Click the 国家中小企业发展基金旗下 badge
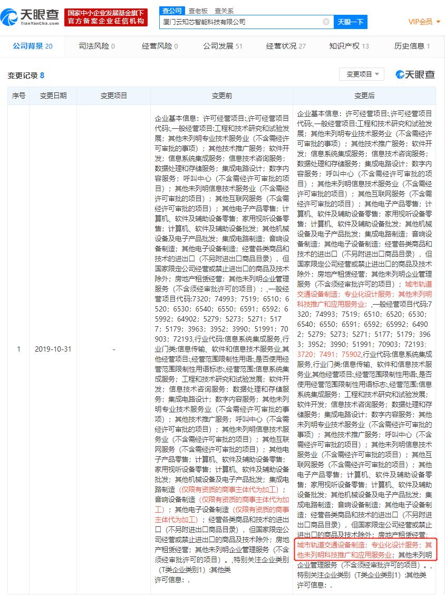Viewport: 445px width, 595px height. point(106,16)
